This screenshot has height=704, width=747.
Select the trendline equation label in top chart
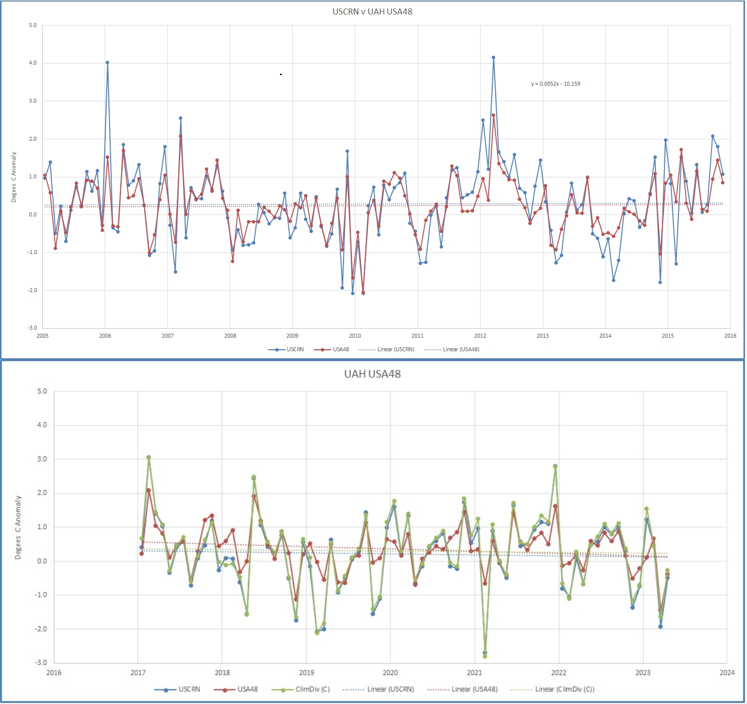(x=555, y=84)
